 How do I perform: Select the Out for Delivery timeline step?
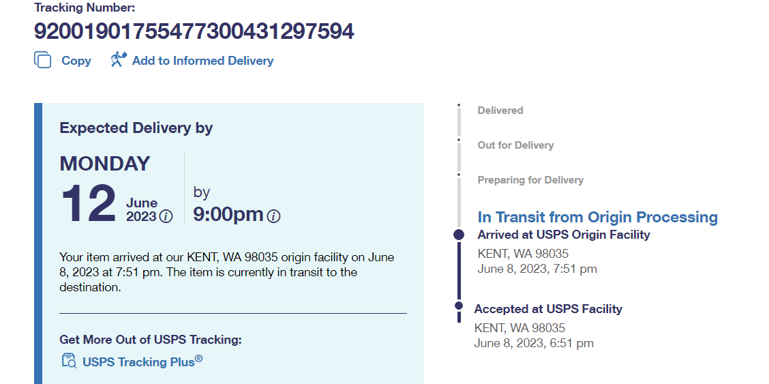click(515, 145)
